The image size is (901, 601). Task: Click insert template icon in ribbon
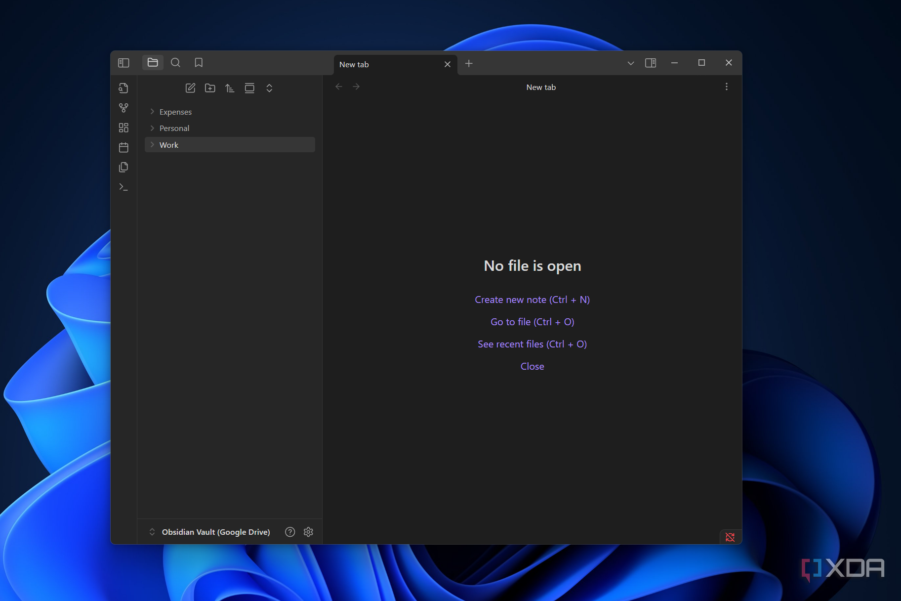(x=123, y=167)
